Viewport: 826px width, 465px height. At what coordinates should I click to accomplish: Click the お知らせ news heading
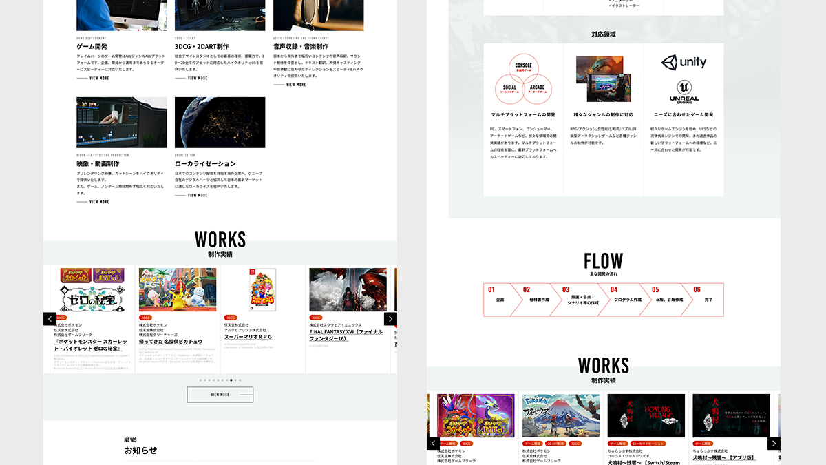click(140, 451)
